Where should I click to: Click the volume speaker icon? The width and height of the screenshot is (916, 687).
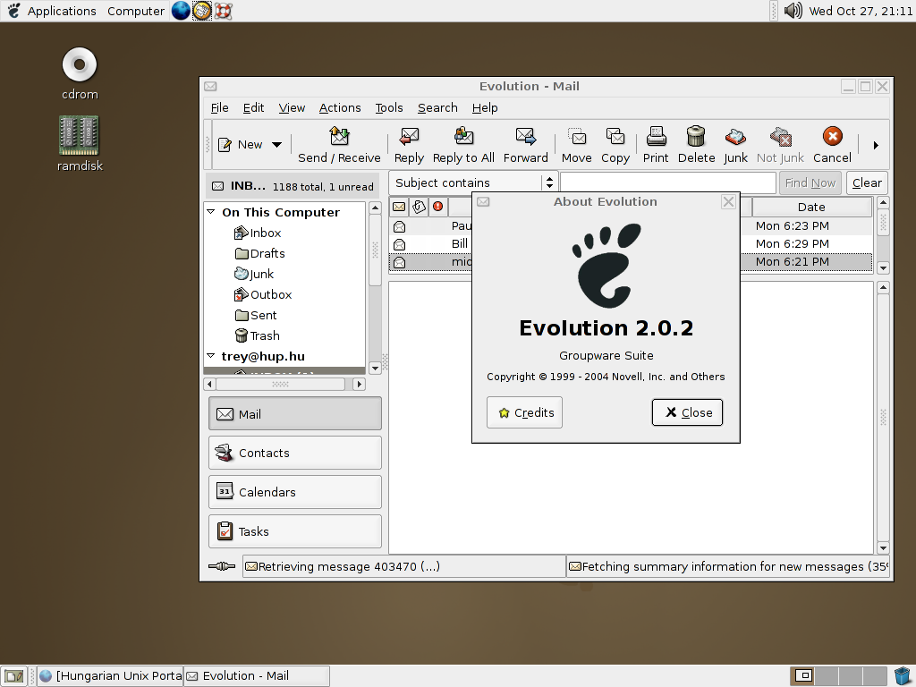793,11
